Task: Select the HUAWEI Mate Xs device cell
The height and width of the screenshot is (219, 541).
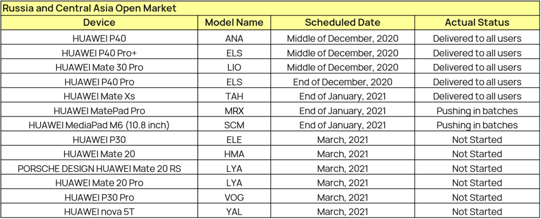Action: (99, 96)
